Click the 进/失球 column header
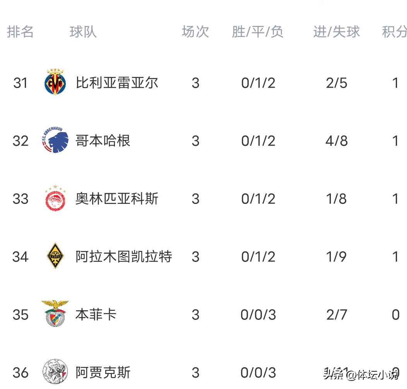 337,32
